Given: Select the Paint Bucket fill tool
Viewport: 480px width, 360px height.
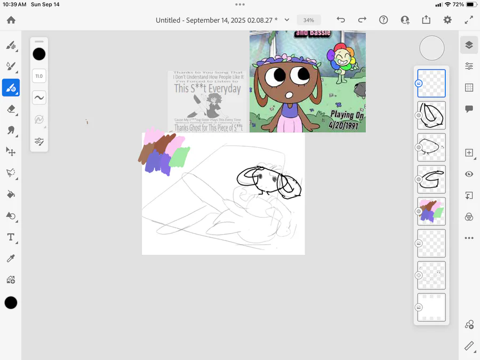Looking at the screenshot, I should tap(11, 194).
